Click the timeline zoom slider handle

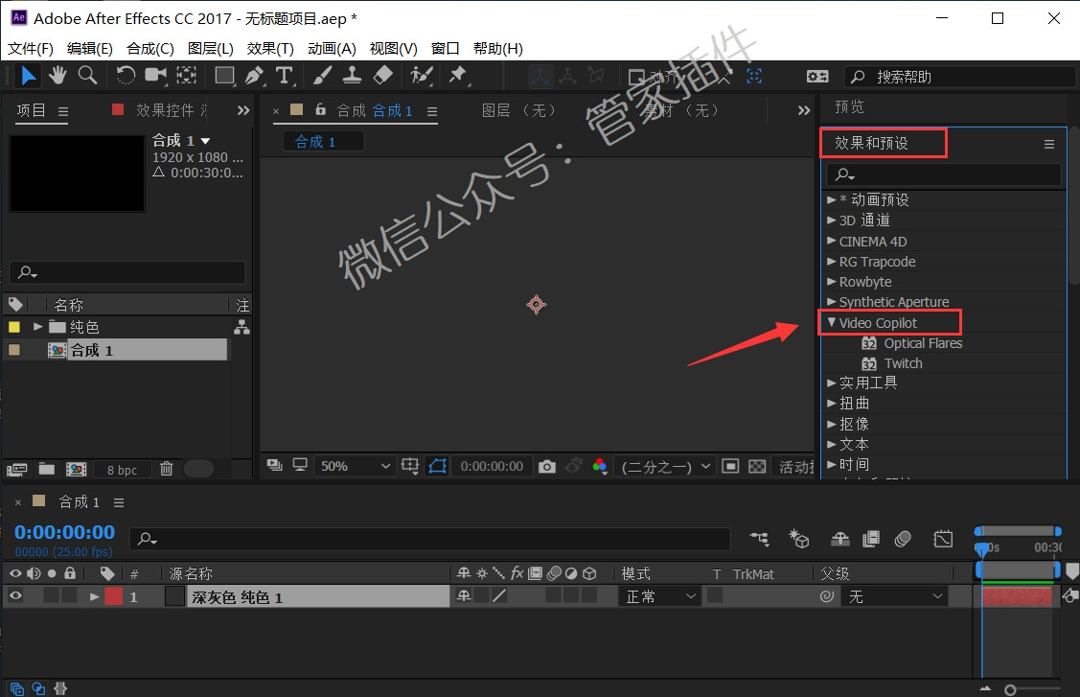tap(1010, 689)
